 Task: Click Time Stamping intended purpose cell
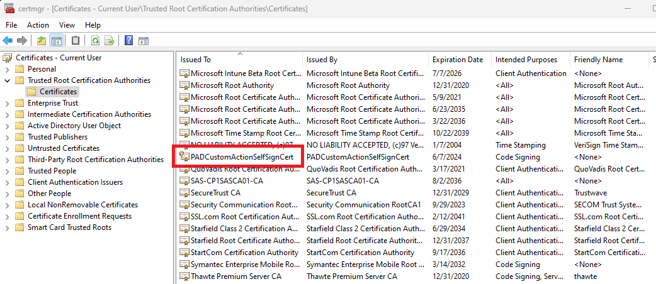click(x=521, y=145)
